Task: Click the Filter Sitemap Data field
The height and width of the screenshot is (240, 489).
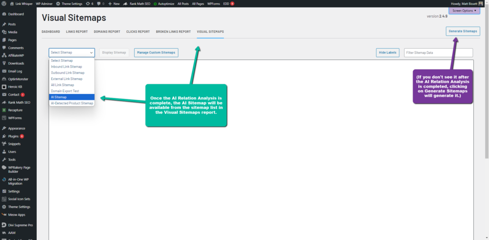Action: tap(438, 52)
